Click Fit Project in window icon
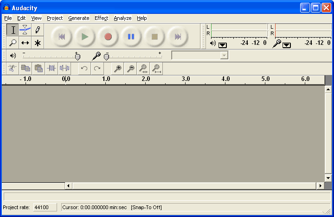 pos(156,68)
